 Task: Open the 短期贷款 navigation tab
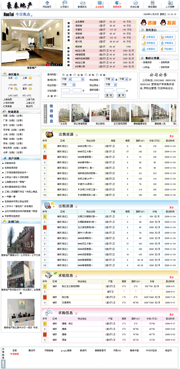(117, 4)
